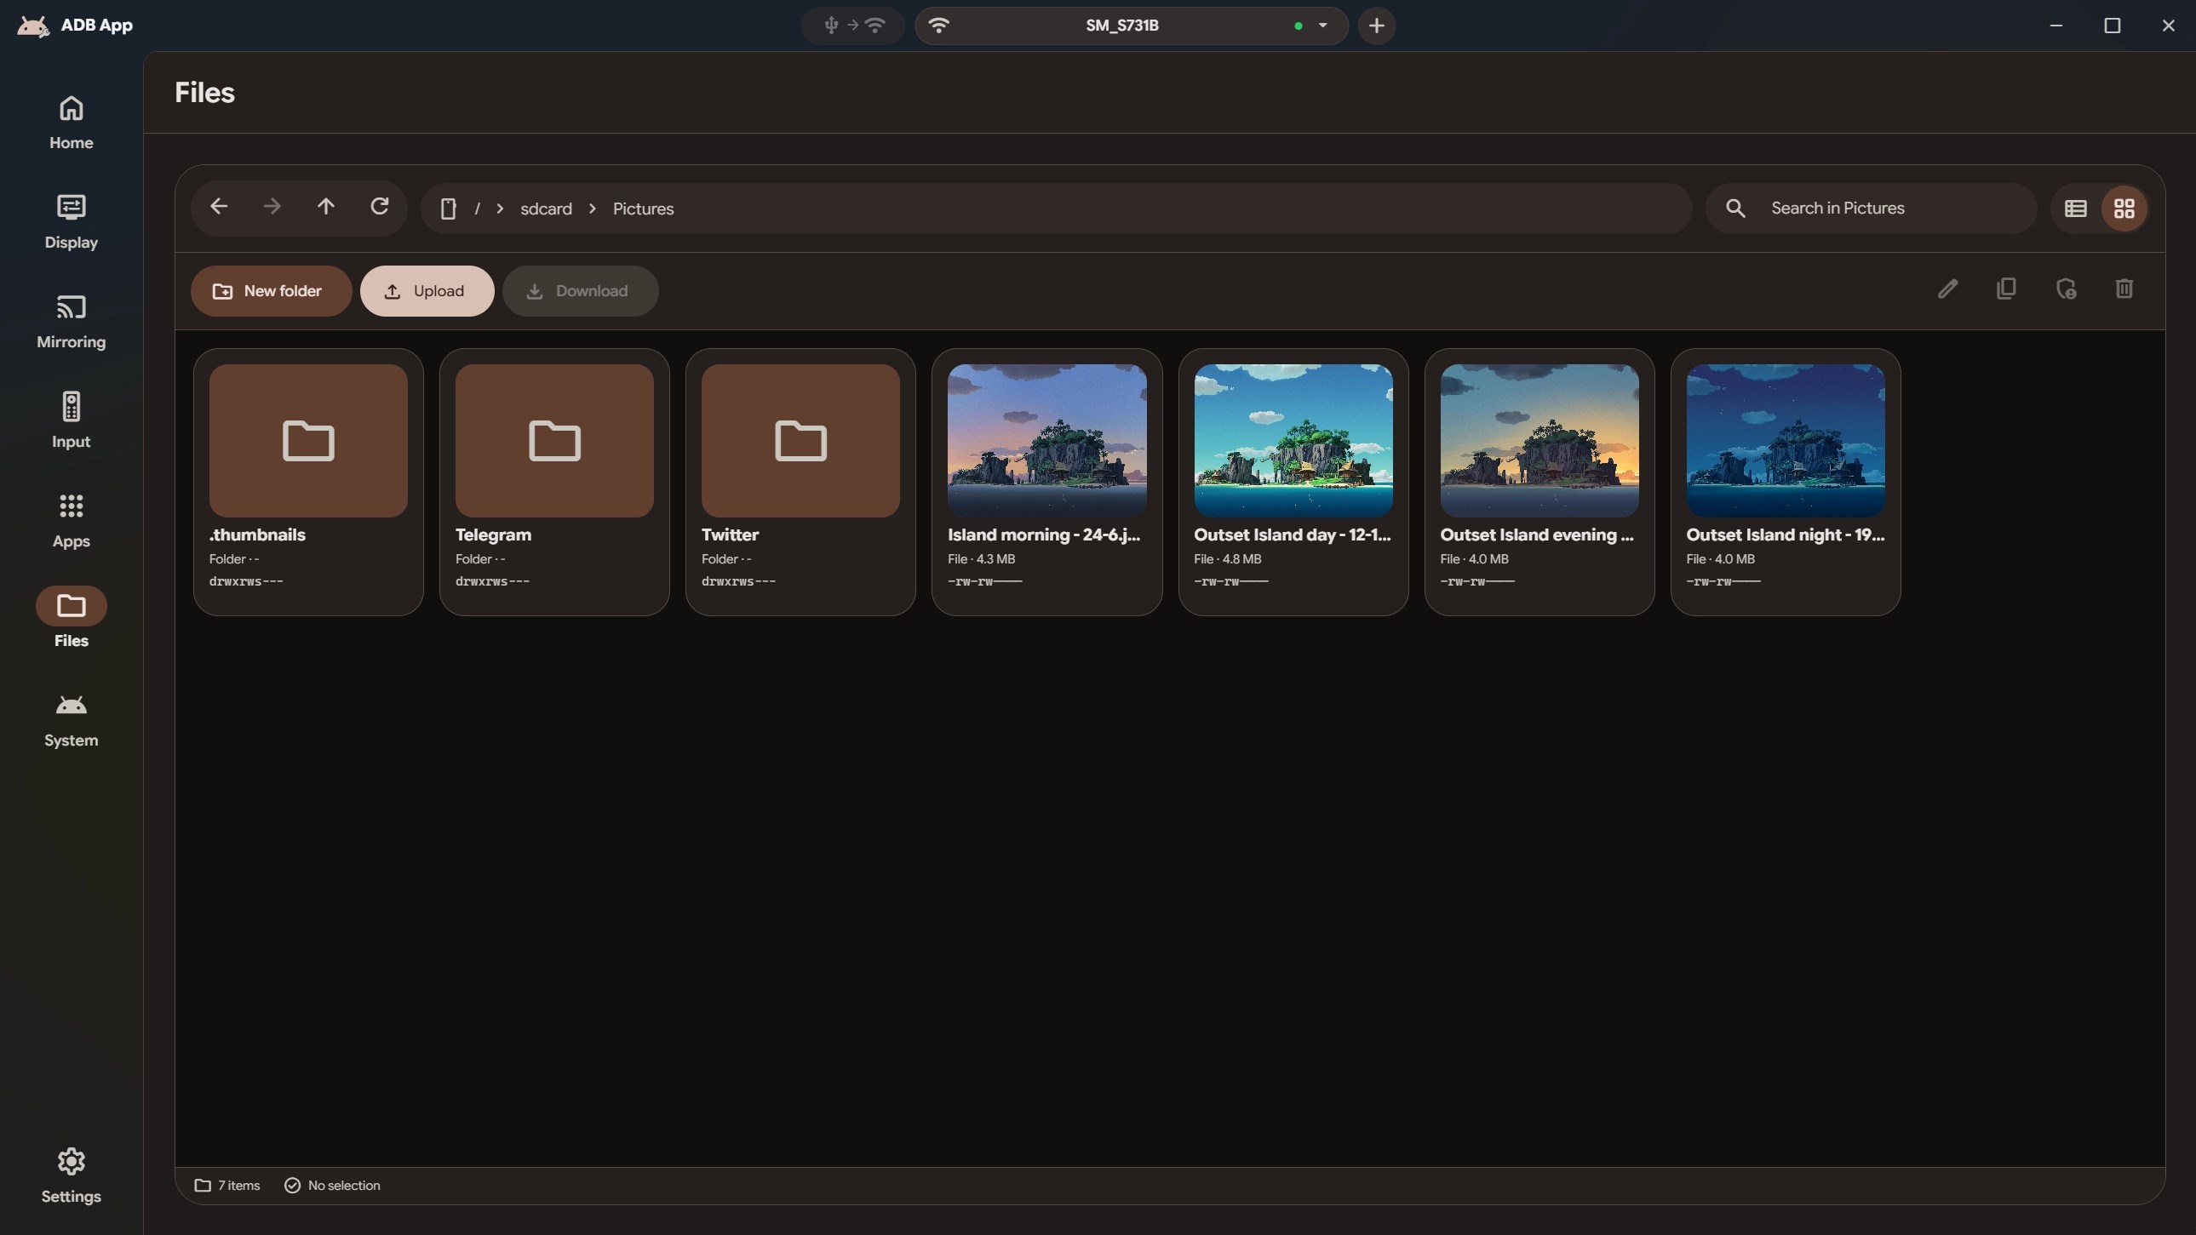
Task: Click the USB to Wi-Fi switch icon
Action: pos(852,26)
